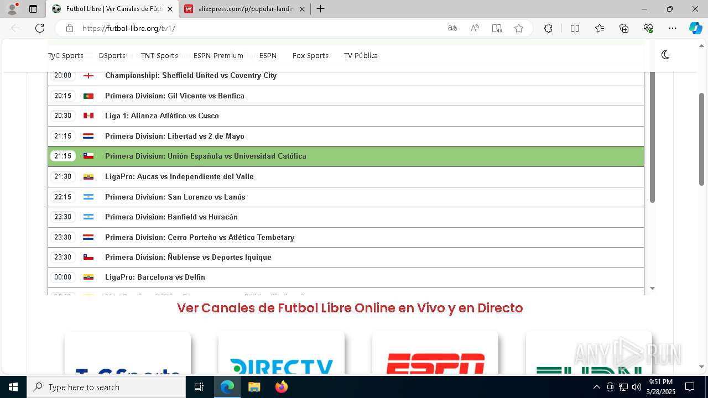Open tab actions menu
This screenshot has height=398, width=708.
[33, 9]
